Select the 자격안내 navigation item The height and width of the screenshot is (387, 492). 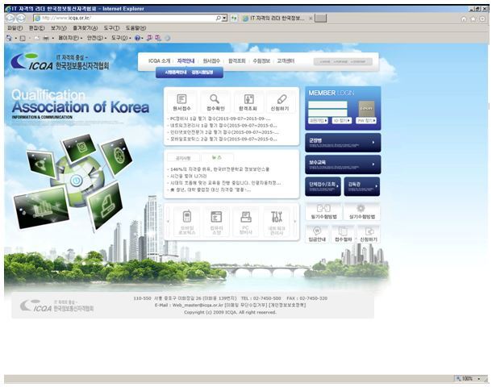tap(186, 60)
